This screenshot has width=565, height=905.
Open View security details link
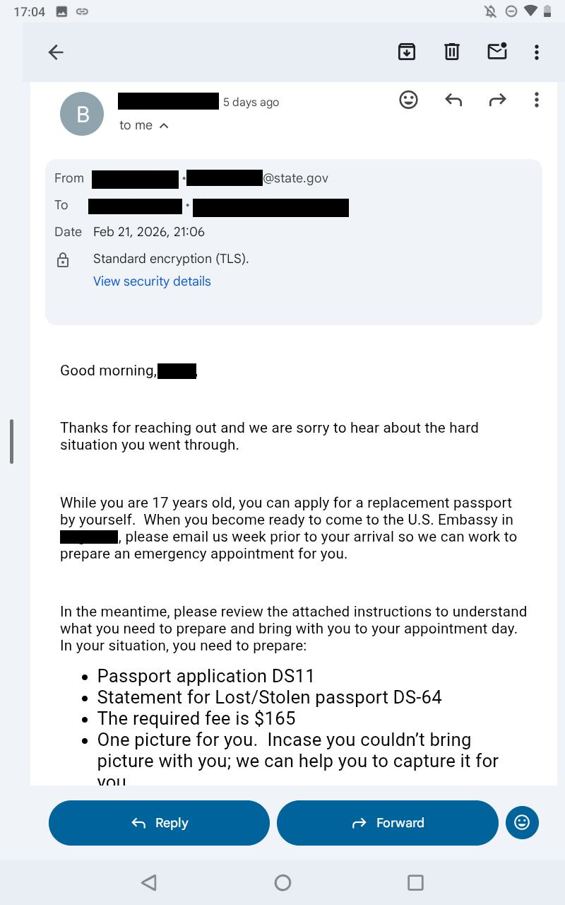click(152, 281)
